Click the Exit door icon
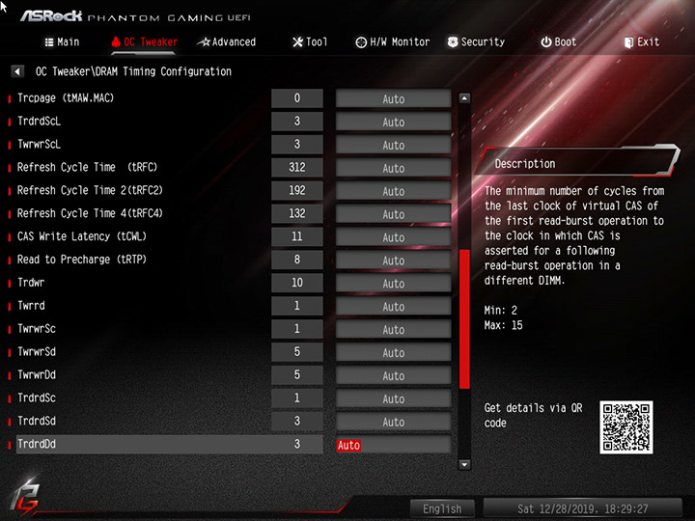This screenshot has height=521, width=695. click(628, 42)
